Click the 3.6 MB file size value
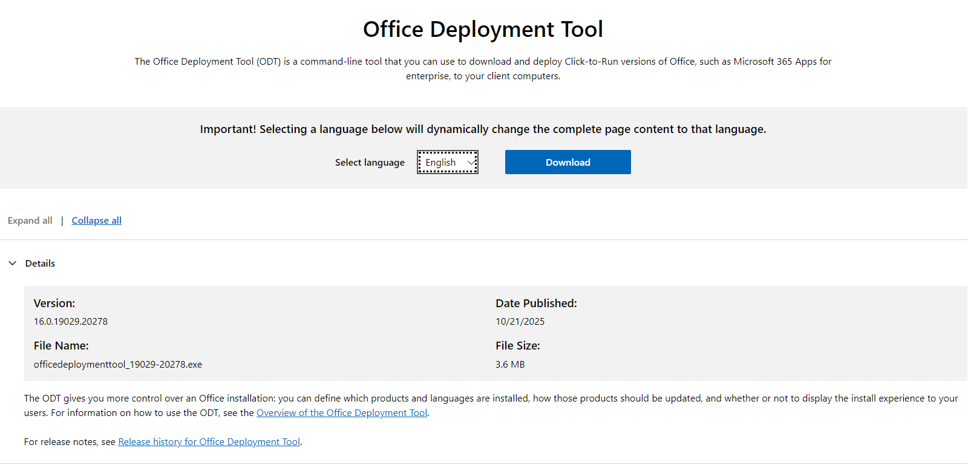 click(x=510, y=365)
